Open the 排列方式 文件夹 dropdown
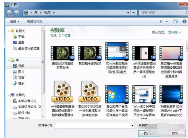 175,32
